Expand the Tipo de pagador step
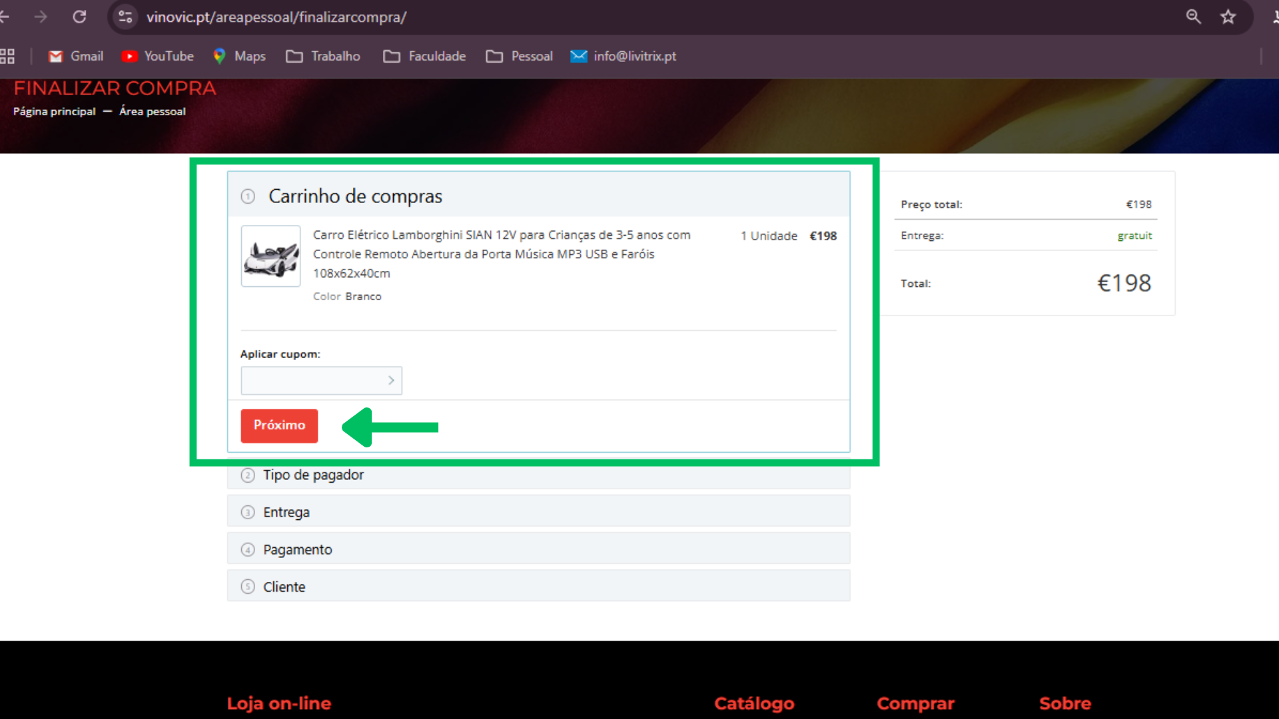The width and height of the screenshot is (1279, 719). click(x=313, y=475)
